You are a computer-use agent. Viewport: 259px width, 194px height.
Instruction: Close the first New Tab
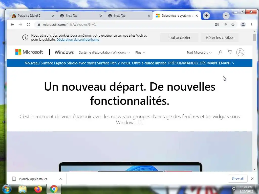point(101,16)
